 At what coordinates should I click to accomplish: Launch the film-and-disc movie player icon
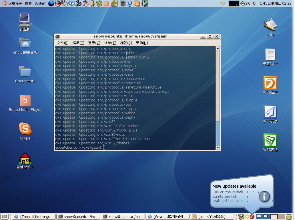65,3
